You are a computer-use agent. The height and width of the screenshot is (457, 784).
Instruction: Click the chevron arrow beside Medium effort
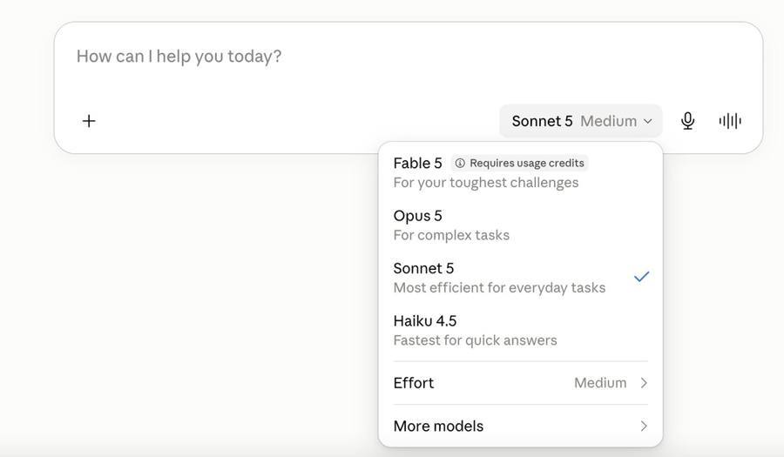pyautogui.click(x=644, y=383)
